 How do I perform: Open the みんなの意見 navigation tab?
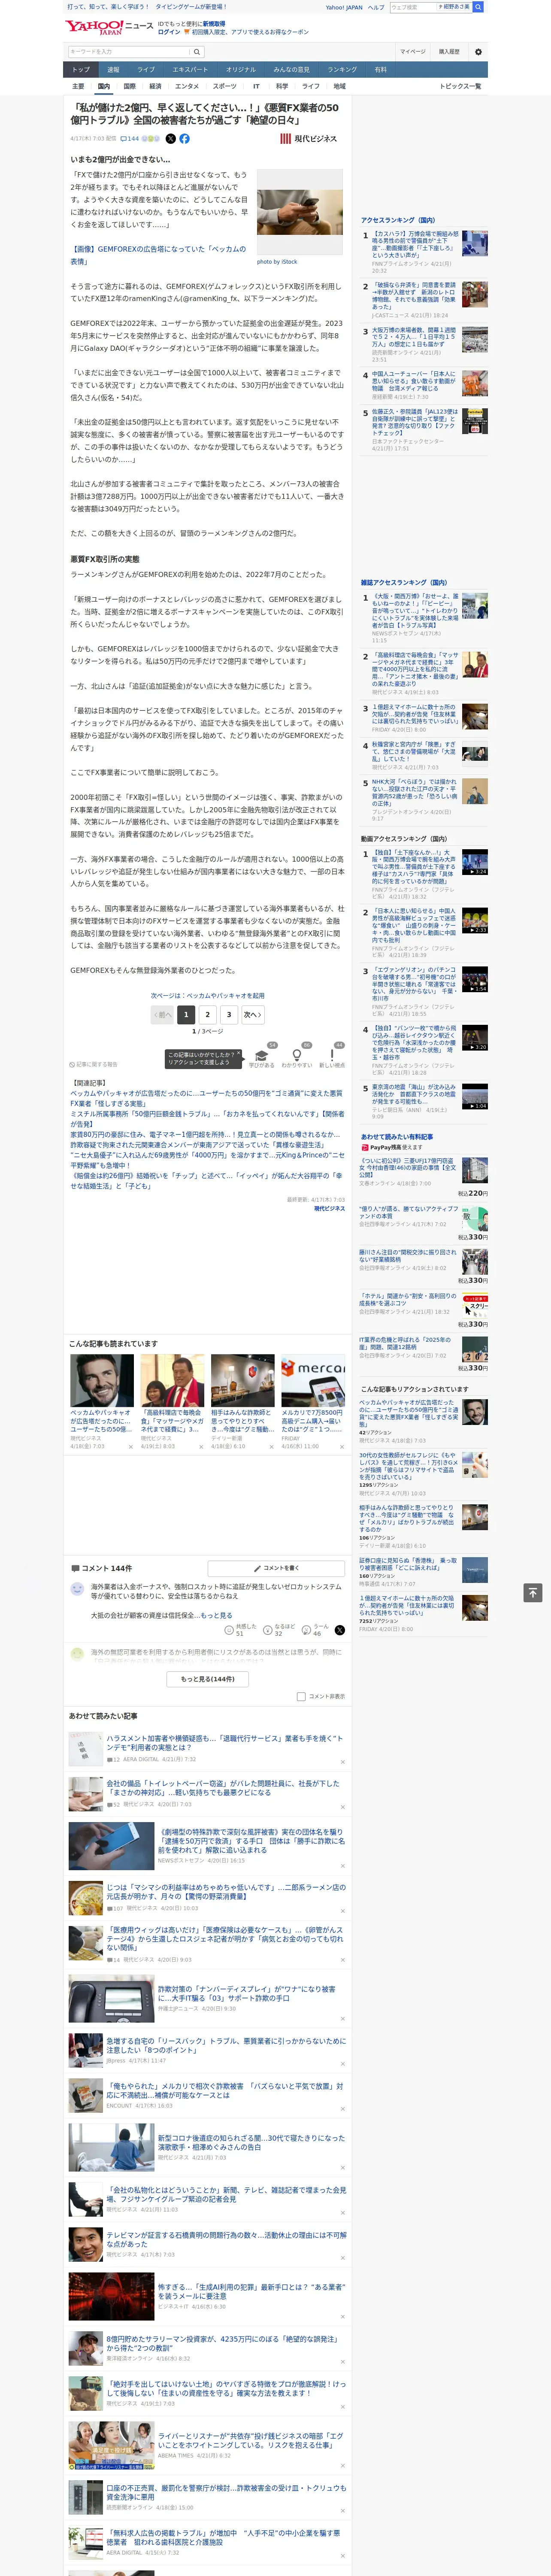tap(291, 70)
